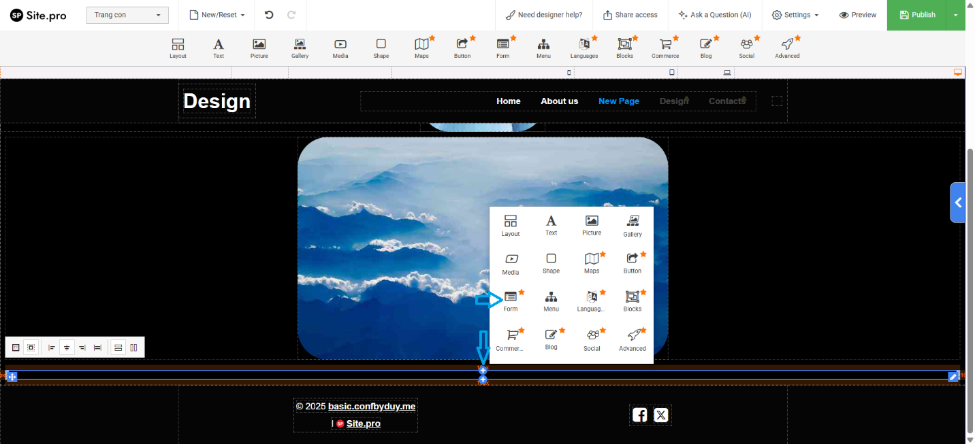Insert Gallery from the popup panel
Image resolution: width=975 pixels, height=444 pixels.
tap(633, 225)
